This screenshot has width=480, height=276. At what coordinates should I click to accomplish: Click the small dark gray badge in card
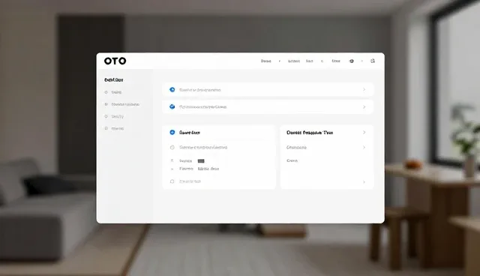201,161
